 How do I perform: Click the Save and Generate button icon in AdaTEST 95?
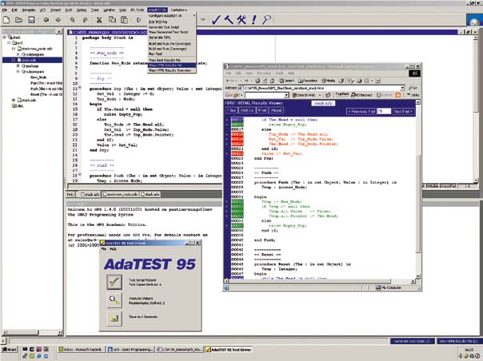(x=114, y=318)
